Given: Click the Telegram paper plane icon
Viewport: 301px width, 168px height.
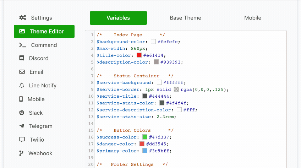Looking at the screenshot, I should (22, 126).
